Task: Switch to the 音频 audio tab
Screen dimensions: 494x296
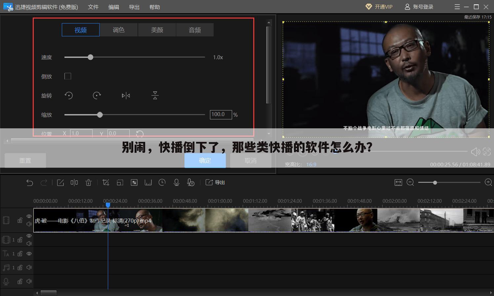Action: pyautogui.click(x=195, y=30)
